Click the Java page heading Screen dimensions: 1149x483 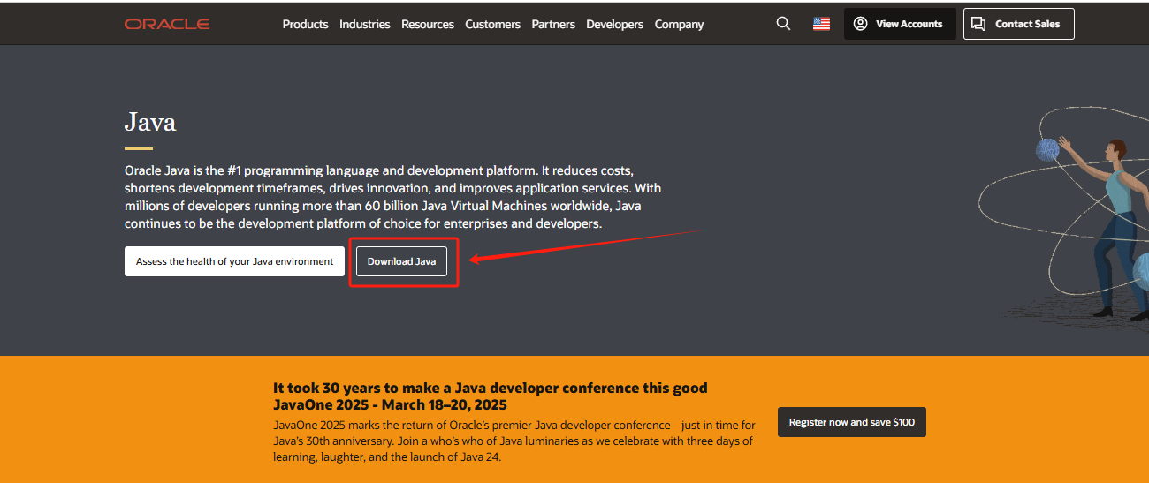pos(150,121)
